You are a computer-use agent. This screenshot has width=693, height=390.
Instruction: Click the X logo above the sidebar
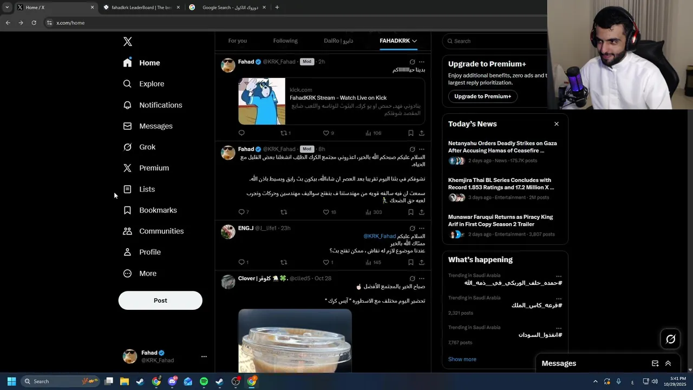click(127, 42)
